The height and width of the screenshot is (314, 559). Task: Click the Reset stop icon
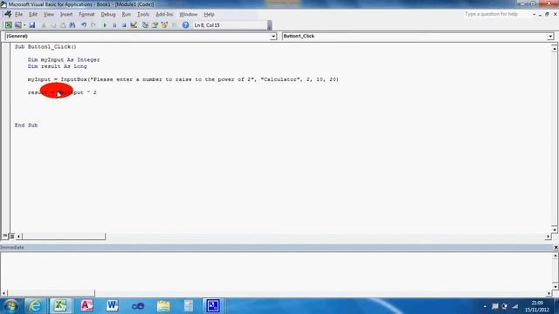point(124,25)
